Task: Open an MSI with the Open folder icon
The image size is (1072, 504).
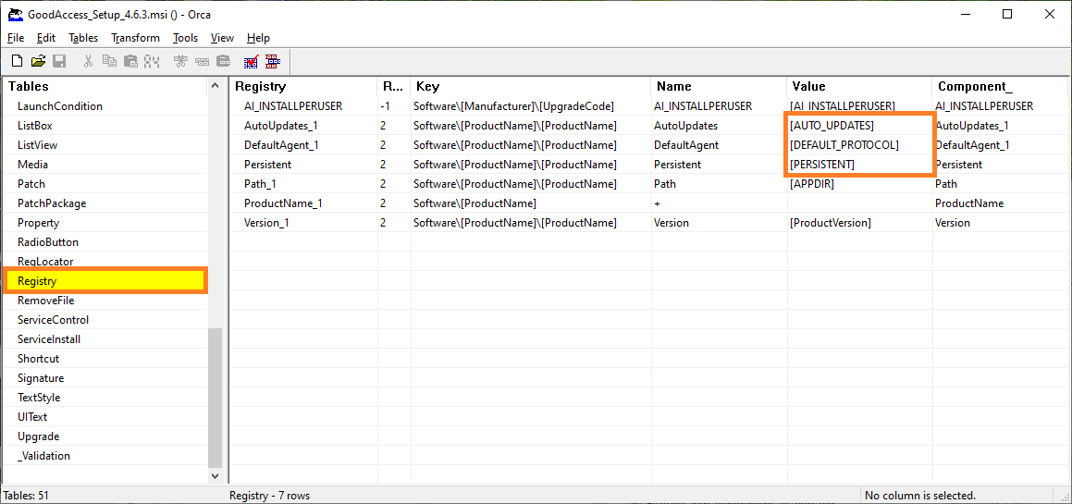Action: (x=38, y=62)
